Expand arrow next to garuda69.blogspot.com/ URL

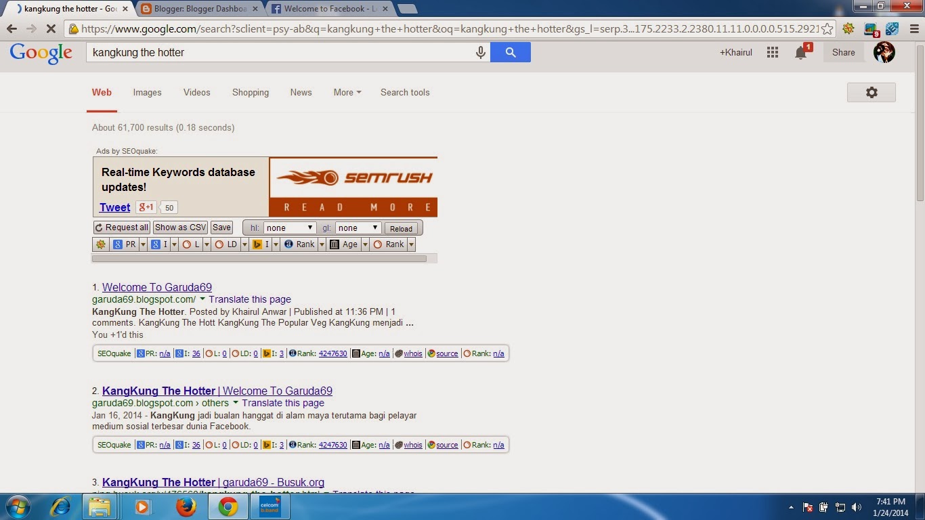point(202,299)
